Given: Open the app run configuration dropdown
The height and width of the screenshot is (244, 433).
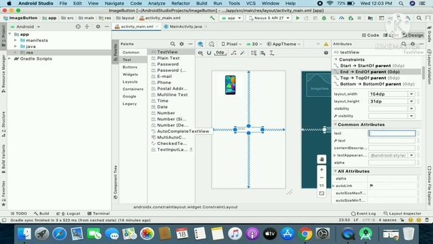Looking at the screenshot, I should pos(231,18).
